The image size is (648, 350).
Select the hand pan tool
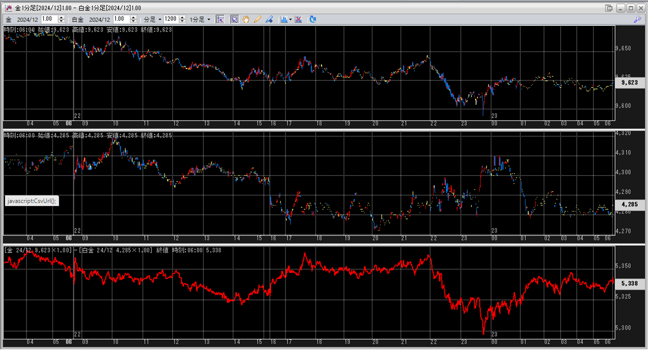246,20
